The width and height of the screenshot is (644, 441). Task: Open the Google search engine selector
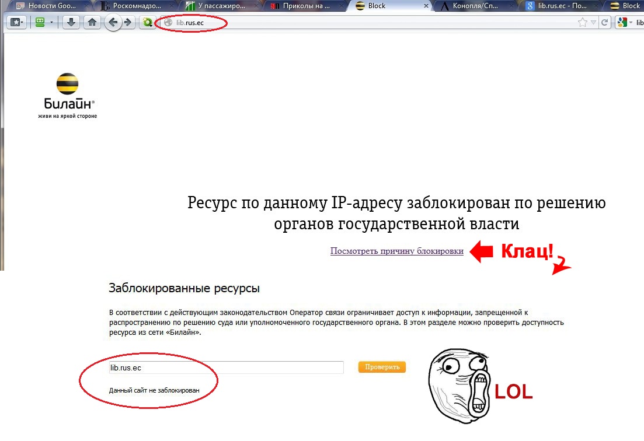(x=624, y=23)
